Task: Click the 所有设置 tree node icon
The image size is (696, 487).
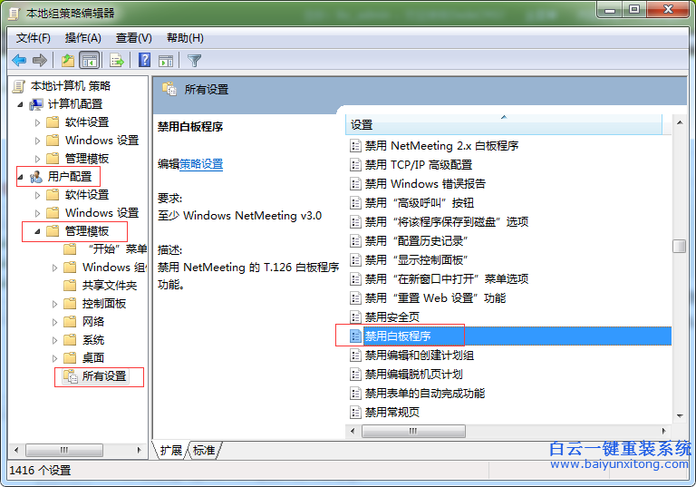Action: point(71,376)
